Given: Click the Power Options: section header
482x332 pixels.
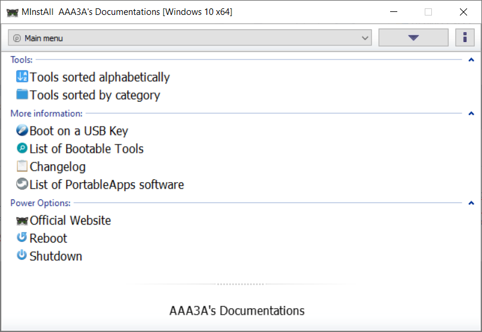Looking at the screenshot, I should coord(41,203).
